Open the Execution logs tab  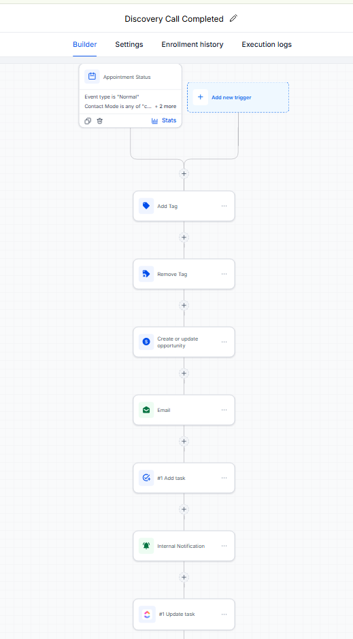(x=267, y=44)
